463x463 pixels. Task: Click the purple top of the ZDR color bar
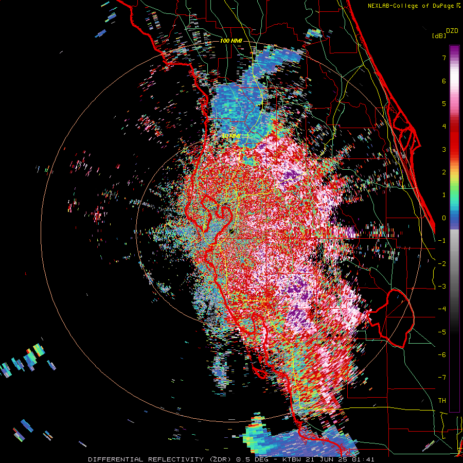(454, 50)
